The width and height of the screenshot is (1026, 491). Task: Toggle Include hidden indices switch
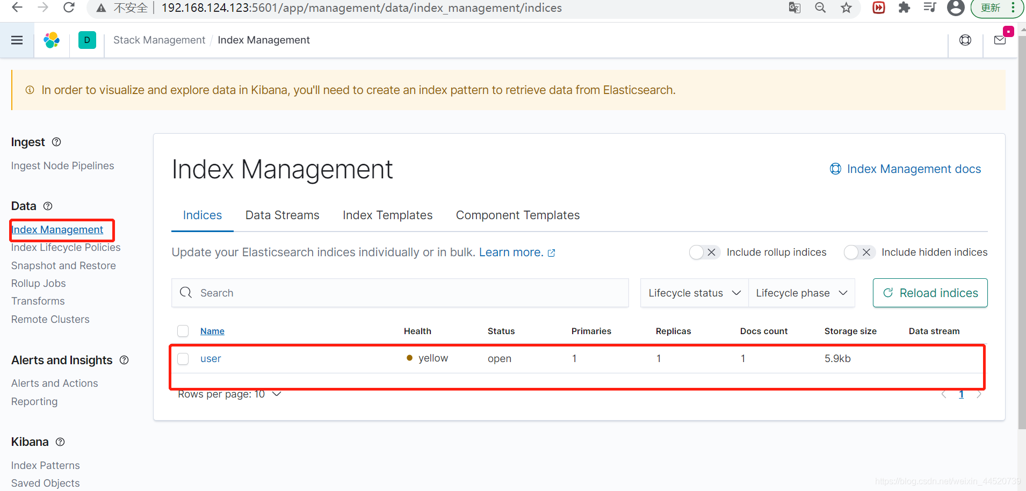859,252
